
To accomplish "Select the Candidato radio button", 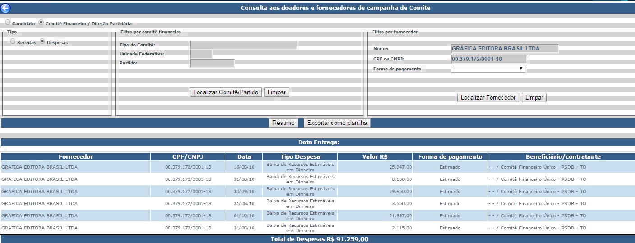I will pyautogui.click(x=8, y=23).
